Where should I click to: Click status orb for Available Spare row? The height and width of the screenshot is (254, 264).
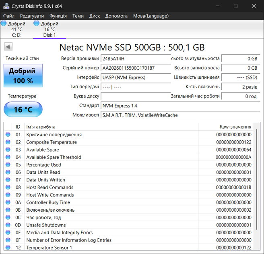8,150
